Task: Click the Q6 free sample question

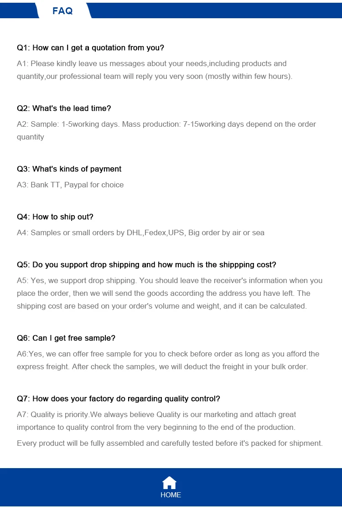Action: pyautogui.click(x=66, y=338)
